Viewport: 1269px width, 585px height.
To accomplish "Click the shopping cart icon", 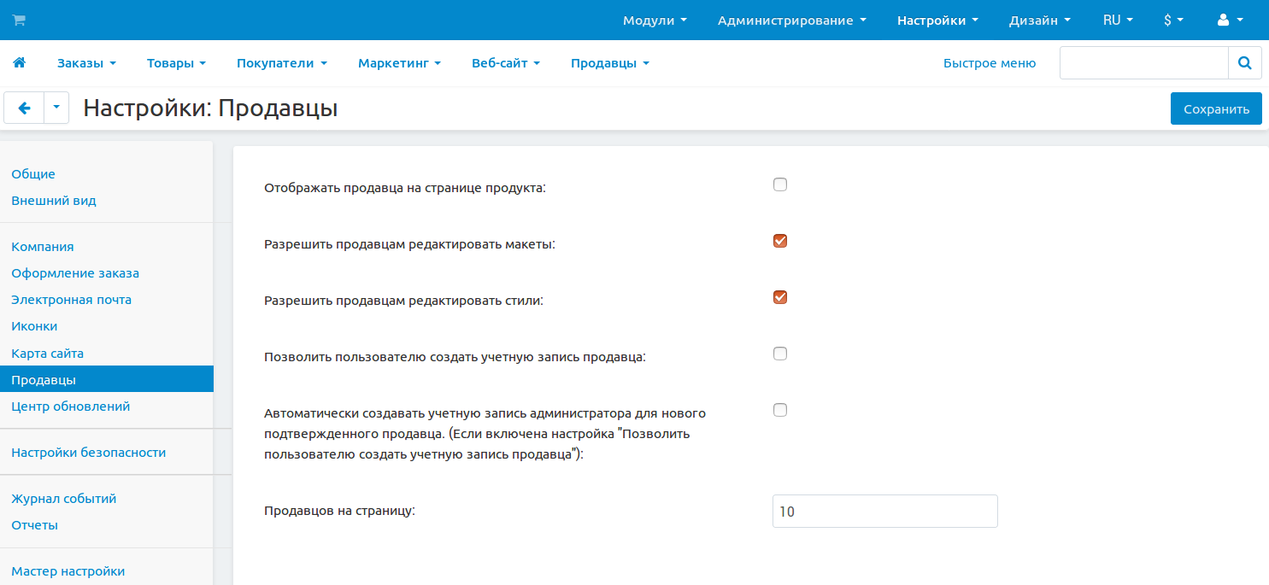I will pos(19,20).
